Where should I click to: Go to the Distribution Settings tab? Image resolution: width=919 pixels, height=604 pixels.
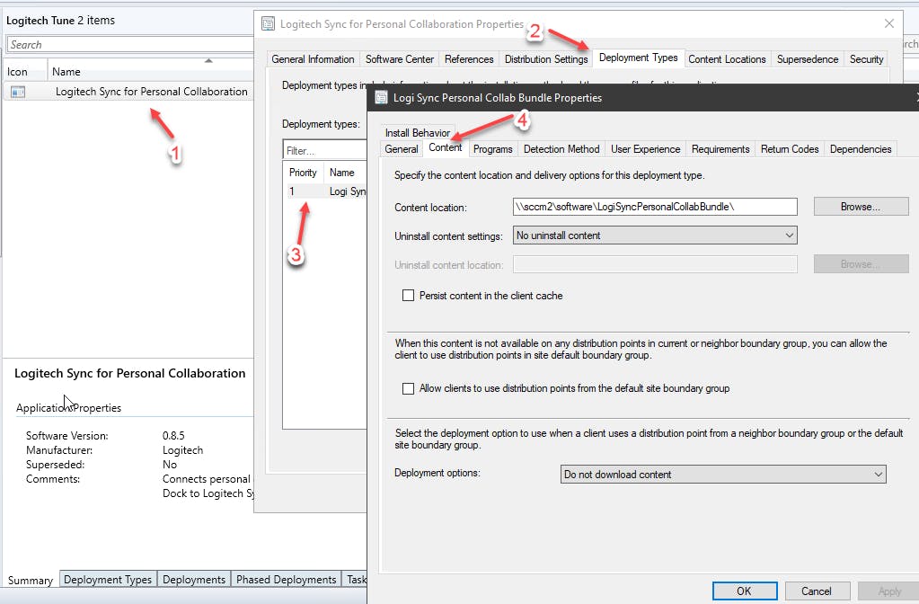coord(546,59)
